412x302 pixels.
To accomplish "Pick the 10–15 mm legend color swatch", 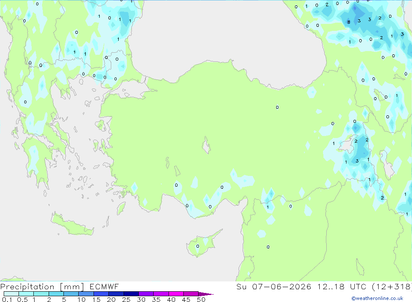I will 86,294.
